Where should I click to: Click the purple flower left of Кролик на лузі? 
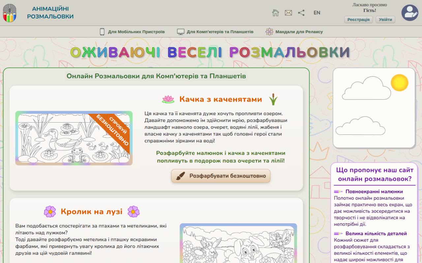(50, 212)
